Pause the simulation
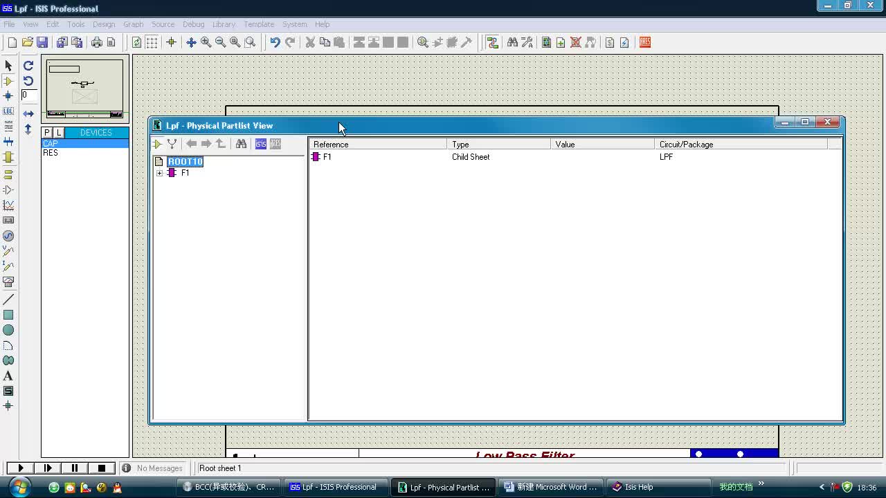 pos(75,468)
